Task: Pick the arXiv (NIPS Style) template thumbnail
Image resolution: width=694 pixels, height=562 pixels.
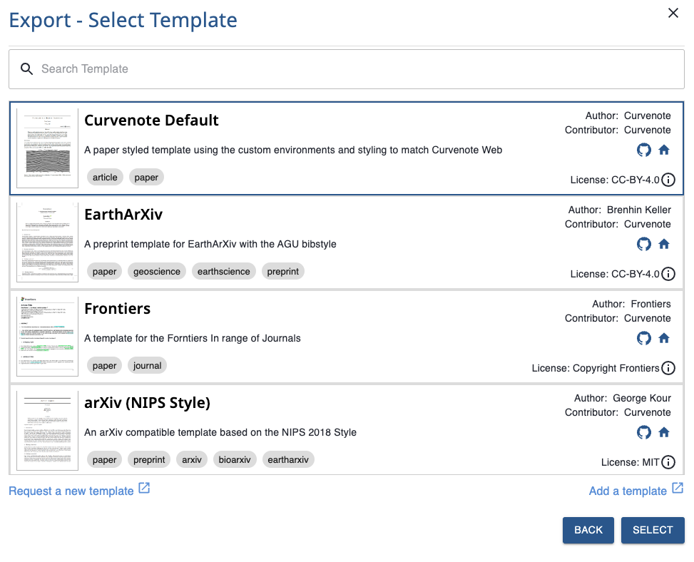Action: pos(47,430)
